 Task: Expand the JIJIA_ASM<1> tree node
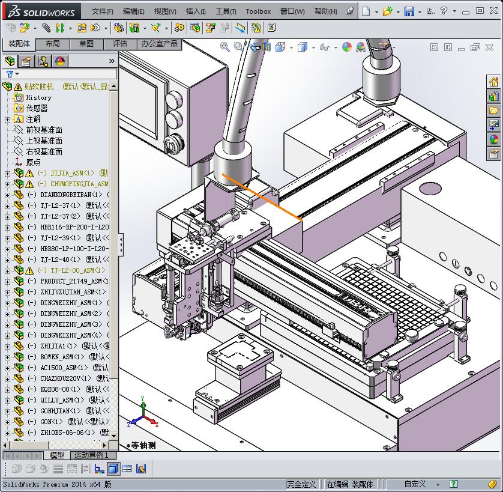(x=7, y=173)
